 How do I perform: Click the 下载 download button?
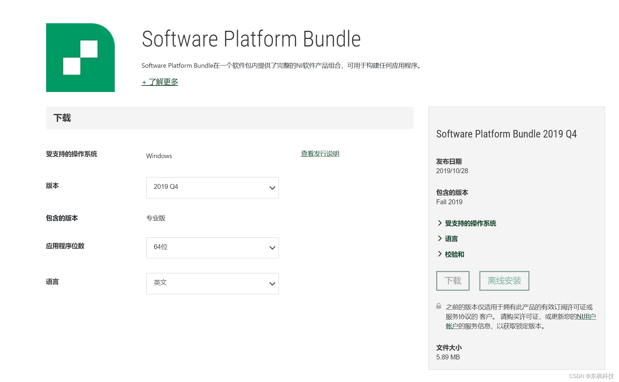point(453,281)
